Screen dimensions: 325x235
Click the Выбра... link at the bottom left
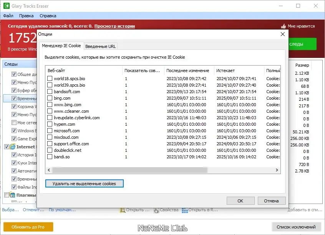(x=11, y=210)
